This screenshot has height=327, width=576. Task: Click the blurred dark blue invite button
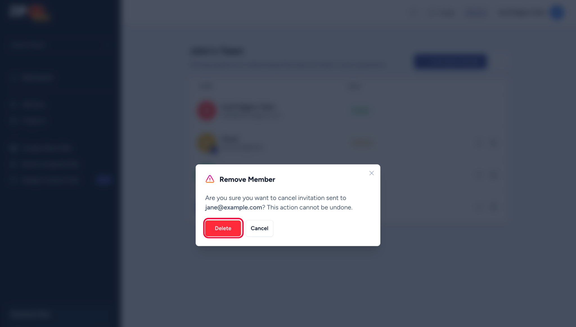pos(450,61)
